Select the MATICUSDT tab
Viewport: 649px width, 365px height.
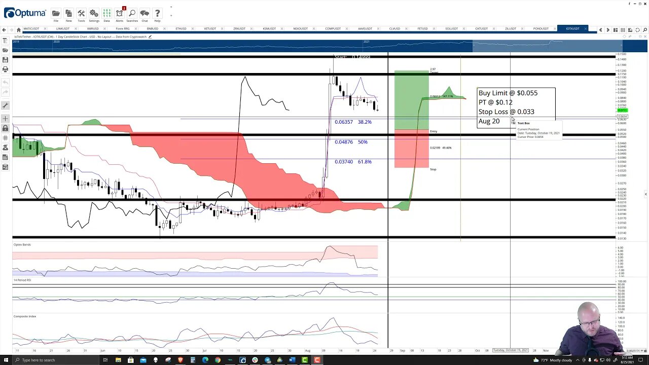tap(31, 29)
